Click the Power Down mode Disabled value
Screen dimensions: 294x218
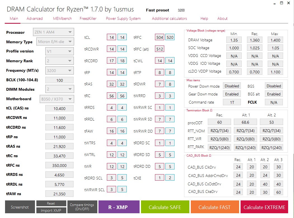232,86
